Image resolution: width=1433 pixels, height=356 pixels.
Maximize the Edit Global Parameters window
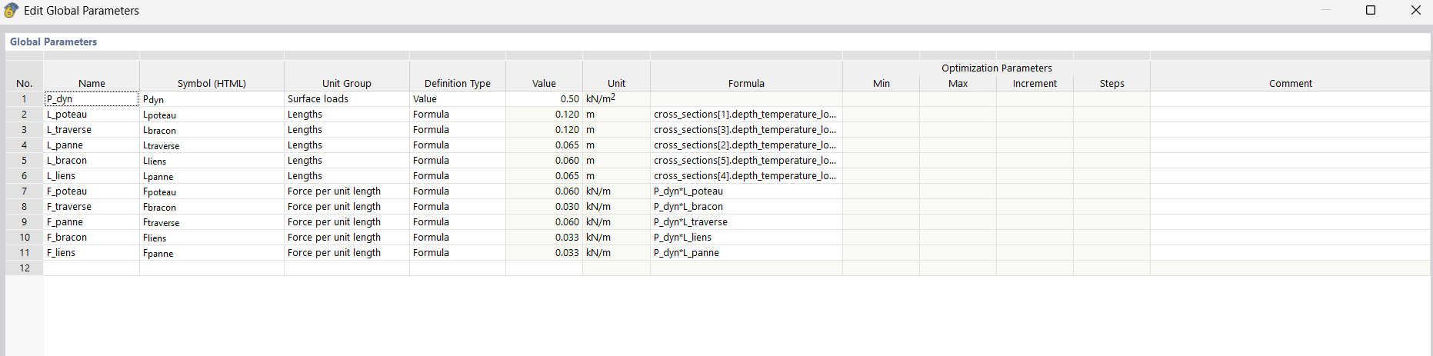pyautogui.click(x=1370, y=10)
